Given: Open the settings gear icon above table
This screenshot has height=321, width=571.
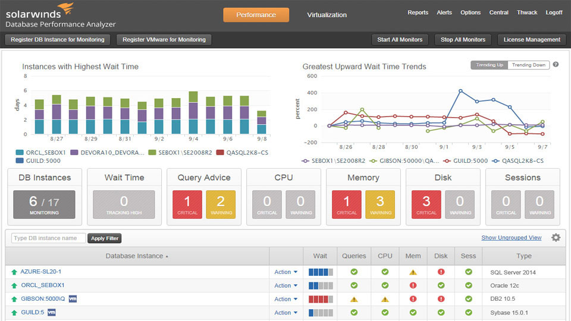Looking at the screenshot, I should point(556,238).
